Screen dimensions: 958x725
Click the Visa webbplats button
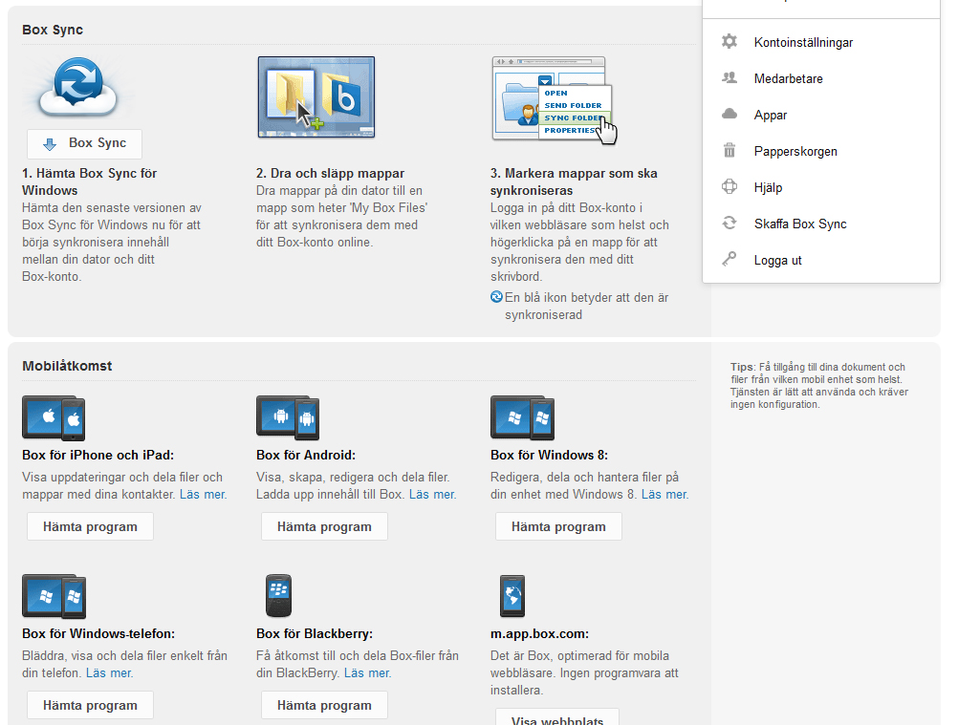pyautogui.click(x=557, y=717)
